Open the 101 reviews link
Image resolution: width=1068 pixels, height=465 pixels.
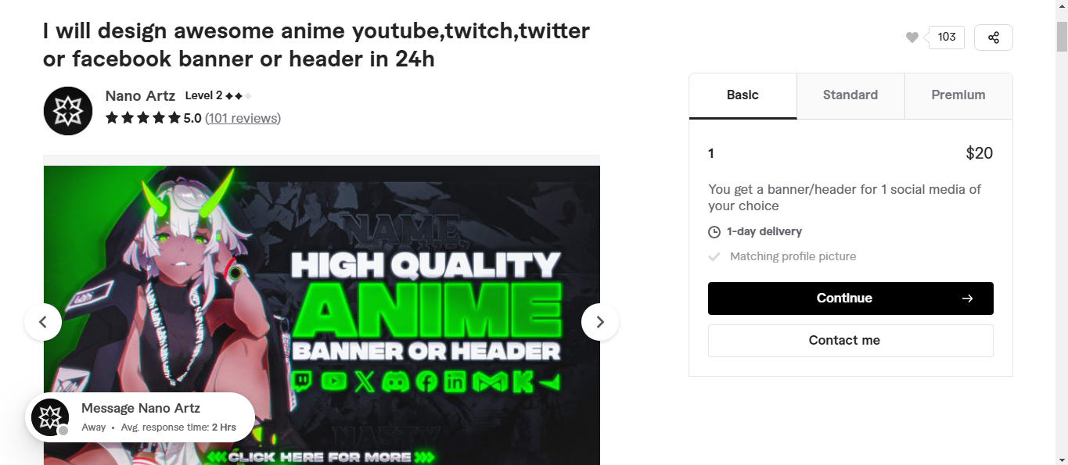[243, 118]
